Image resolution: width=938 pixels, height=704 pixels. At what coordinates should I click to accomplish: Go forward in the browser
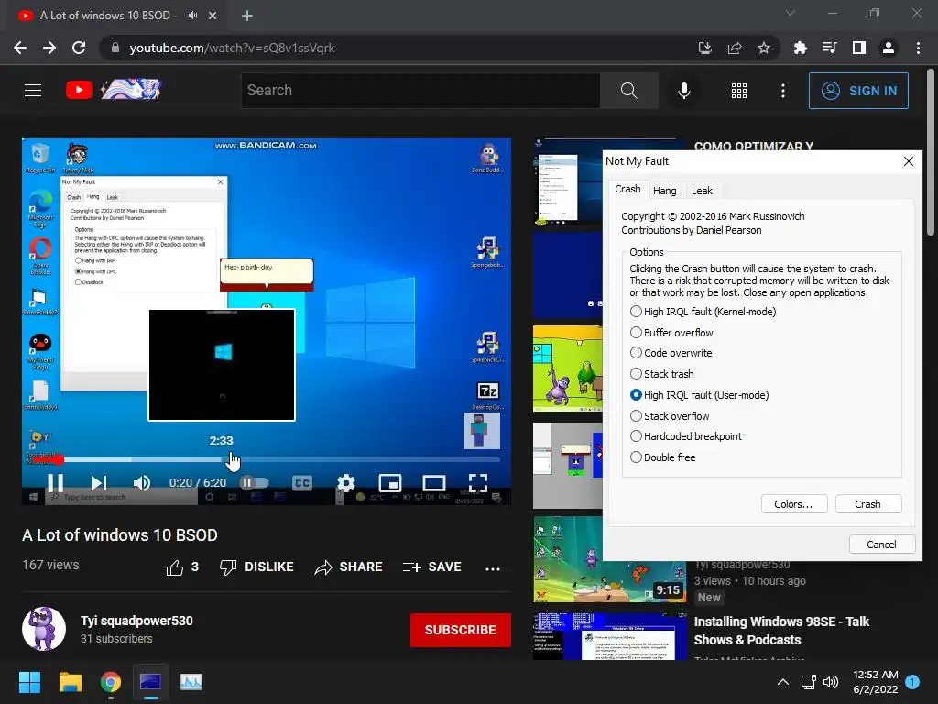coord(49,48)
